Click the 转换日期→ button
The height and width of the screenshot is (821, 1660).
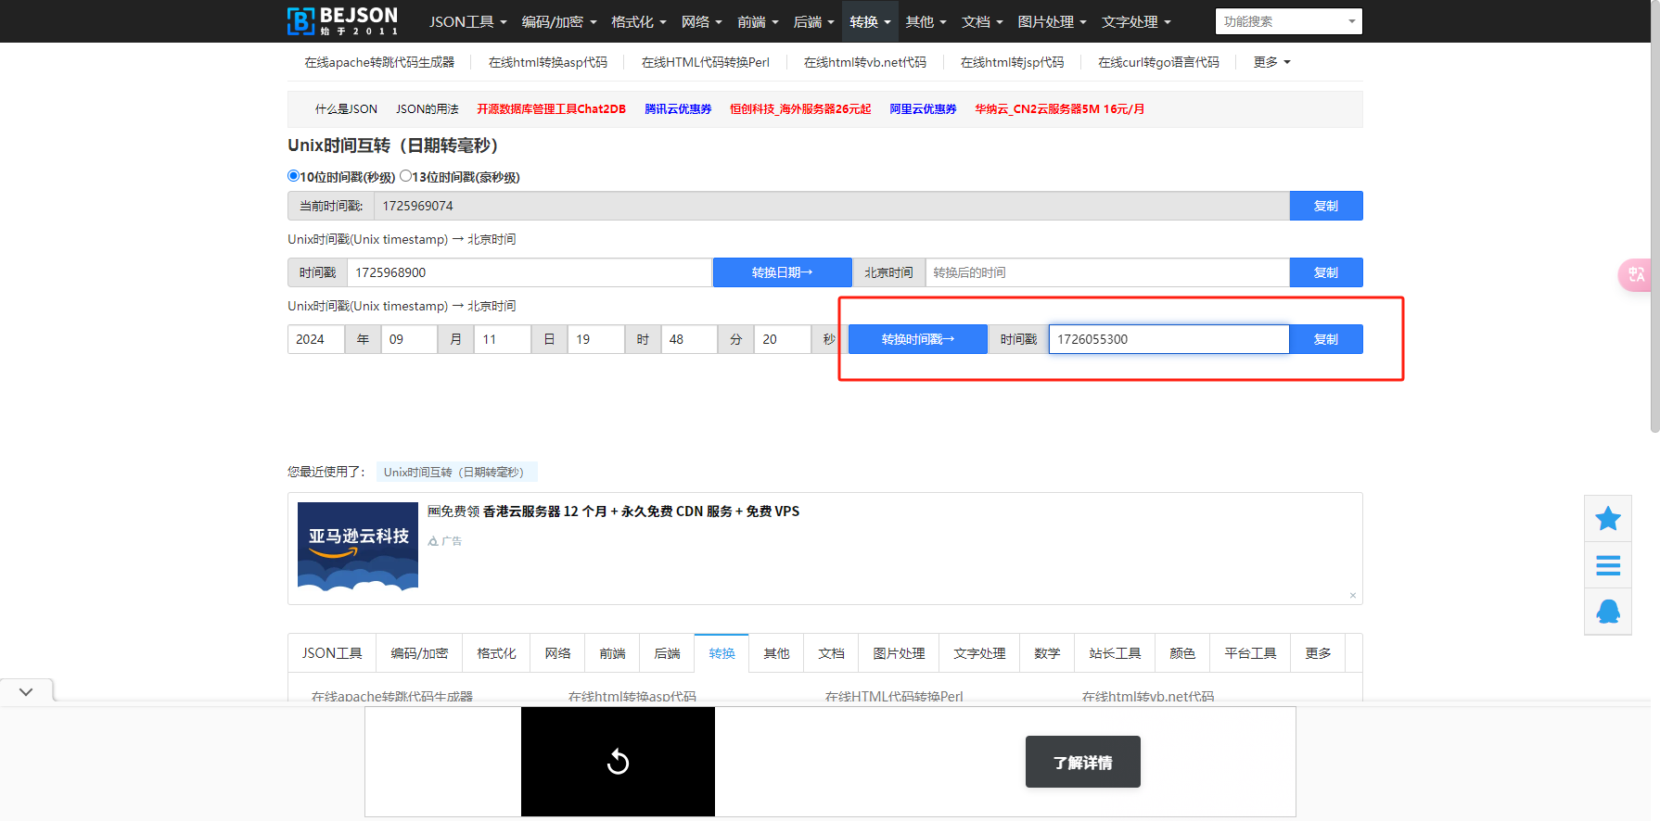click(x=782, y=272)
